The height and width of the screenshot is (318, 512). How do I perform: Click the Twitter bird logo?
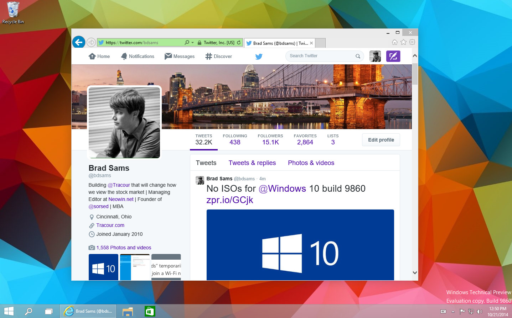(259, 56)
